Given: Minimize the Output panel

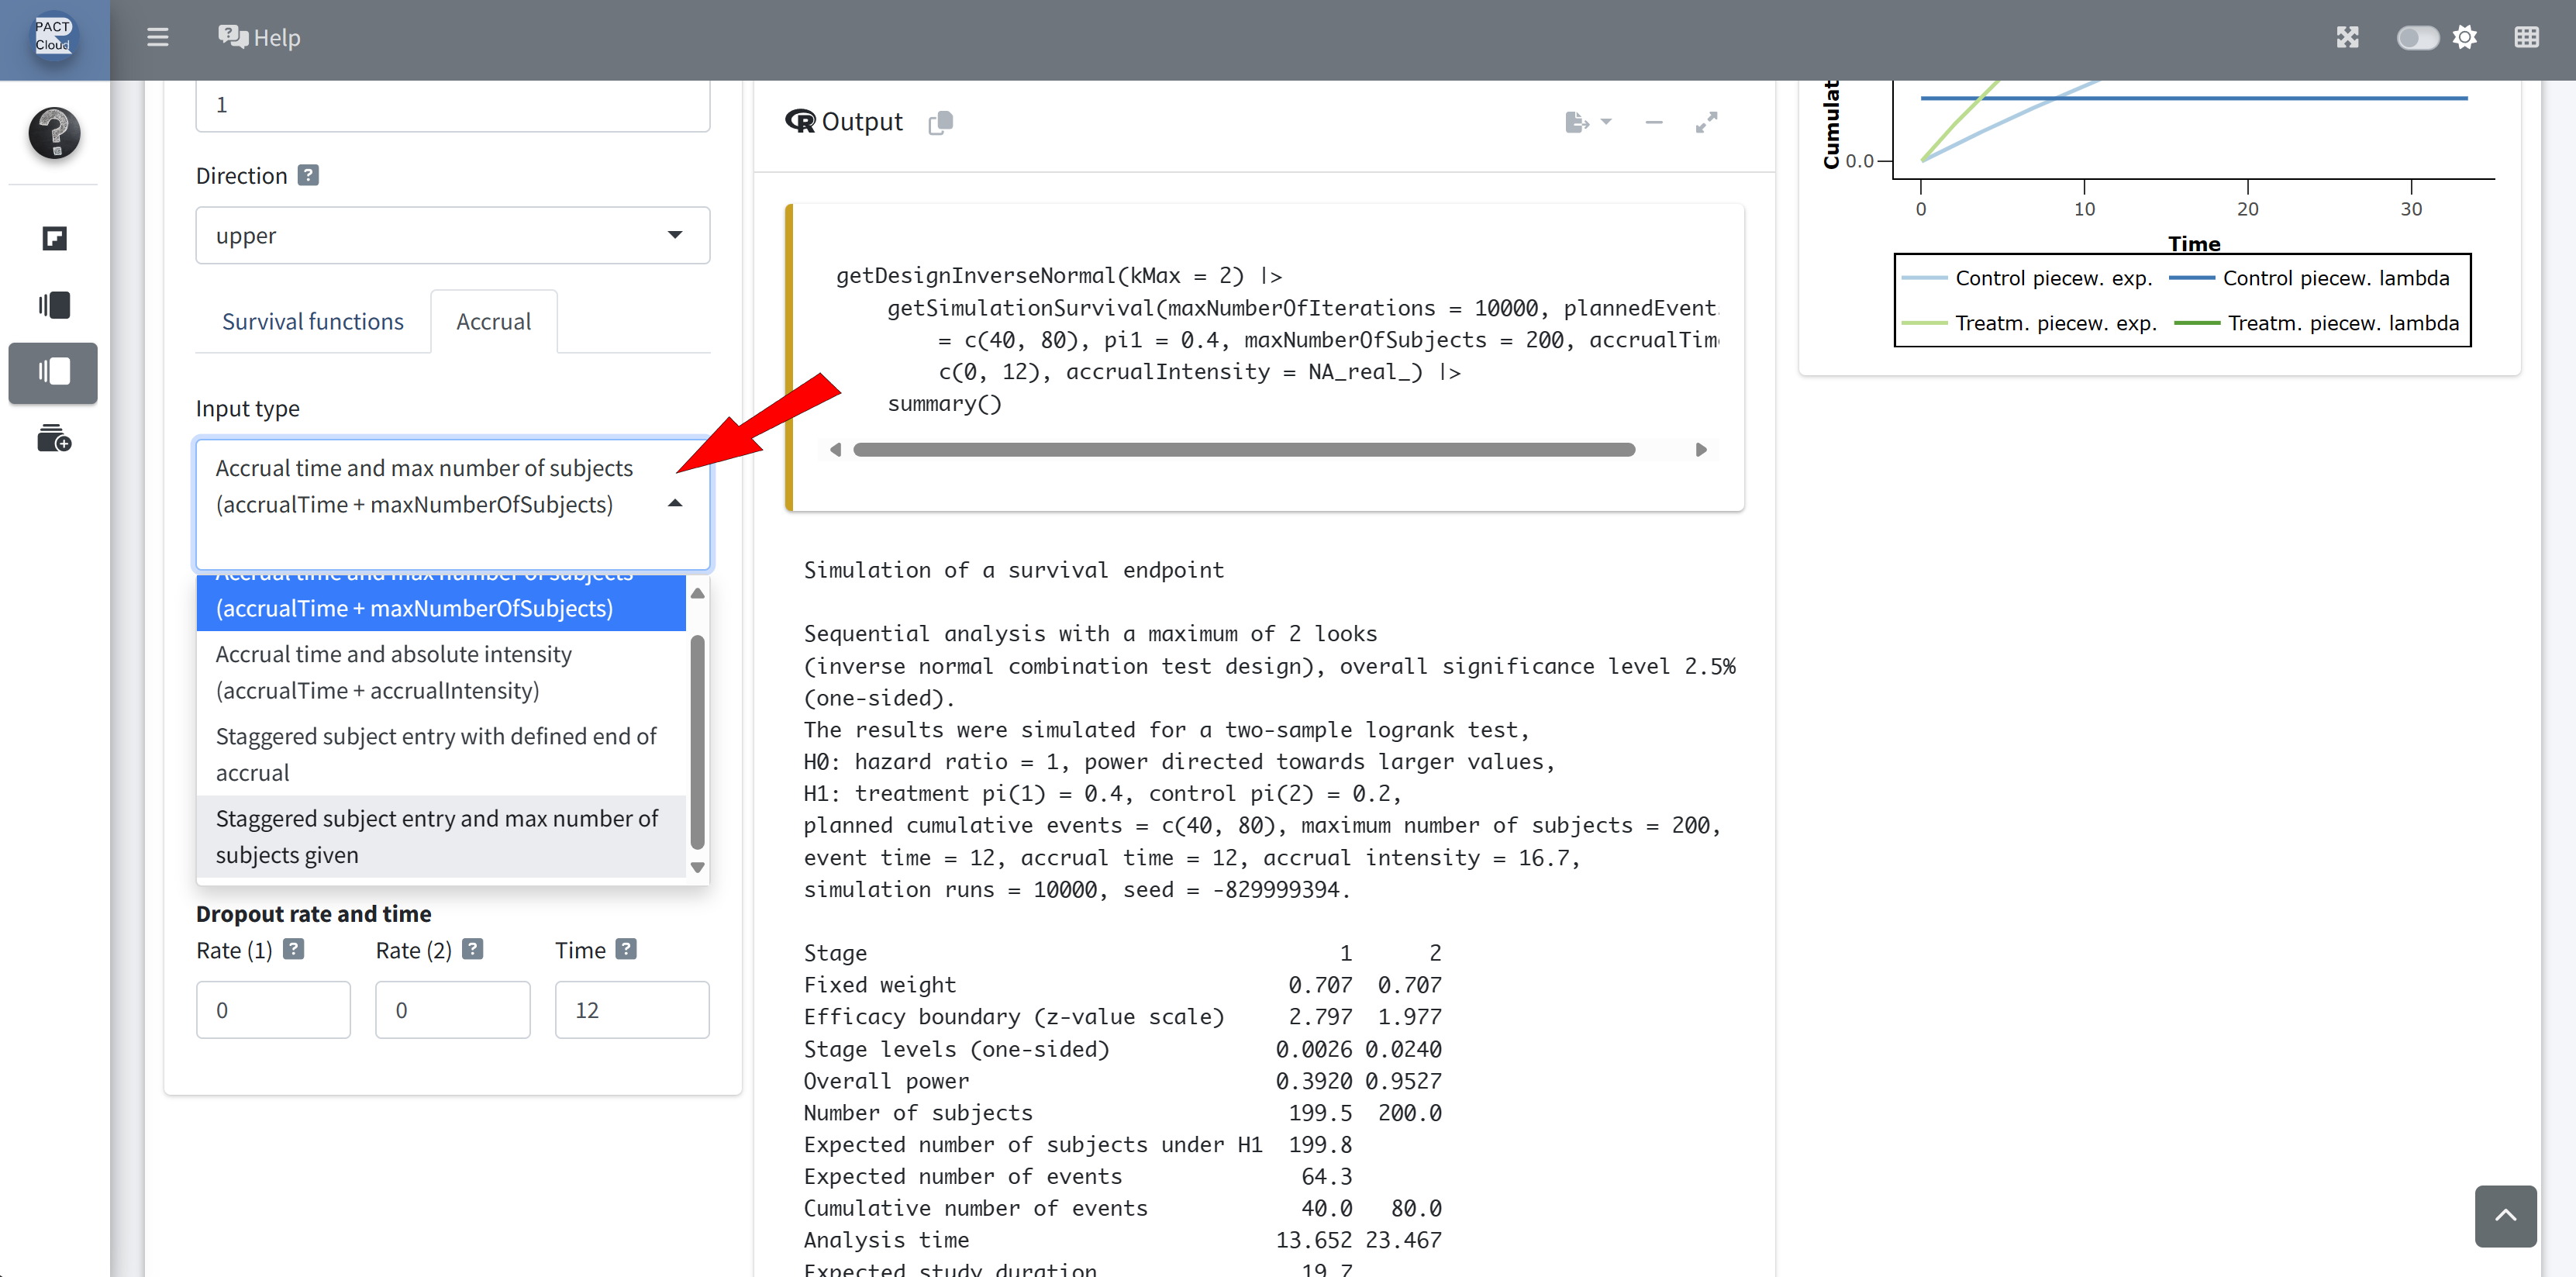Looking at the screenshot, I should coord(1654,122).
